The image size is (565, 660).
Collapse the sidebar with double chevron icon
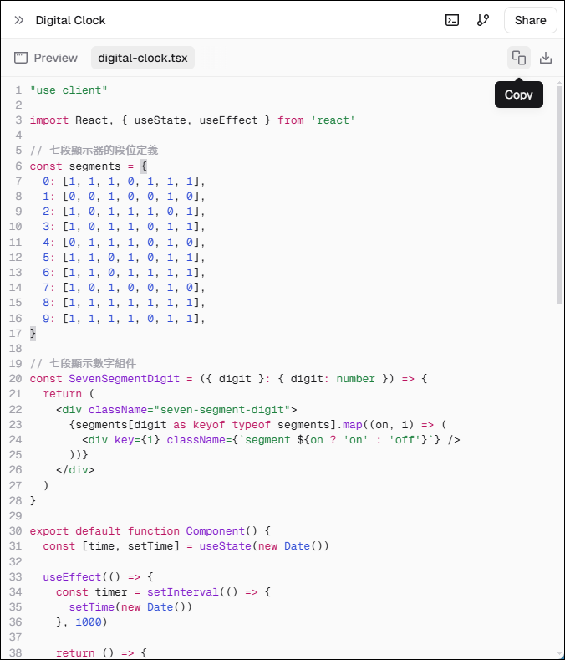coord(19,20)
